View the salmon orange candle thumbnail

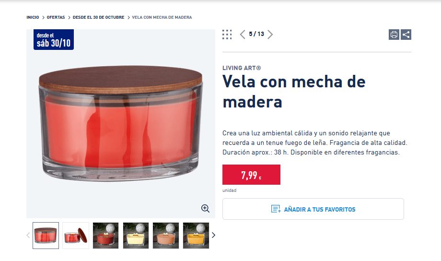(x=166, y=236)
